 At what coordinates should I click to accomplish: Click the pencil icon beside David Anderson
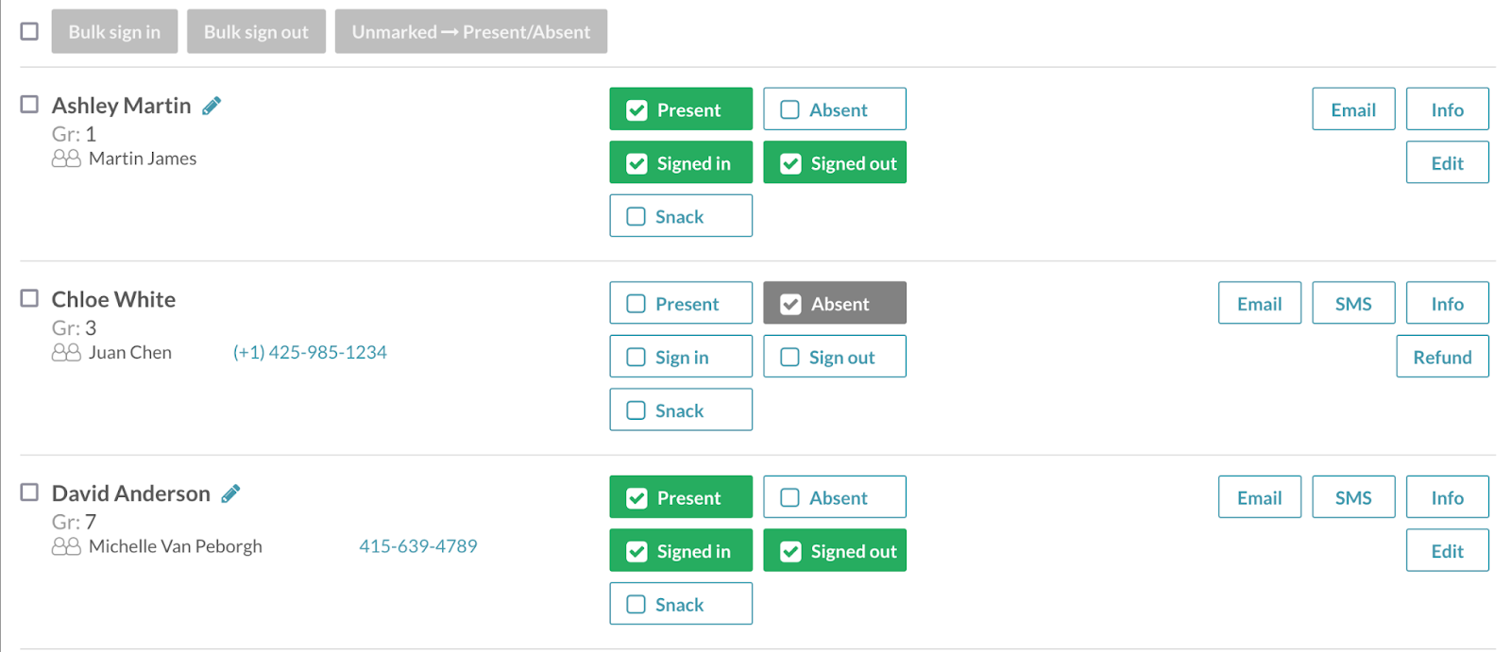[230, 493]
